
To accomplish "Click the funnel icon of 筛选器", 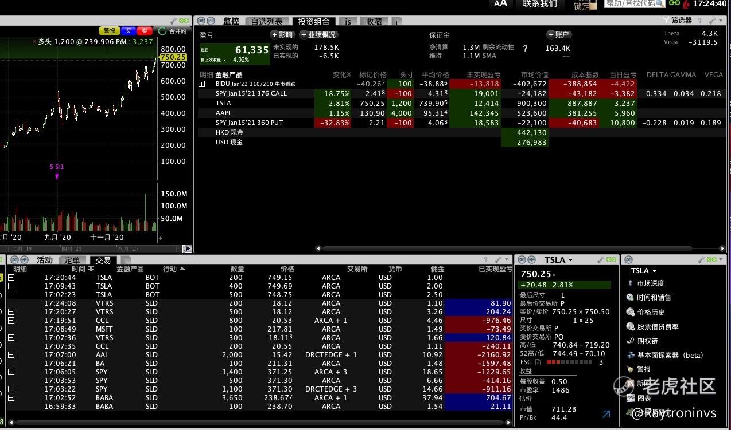I will coord(666,21).
